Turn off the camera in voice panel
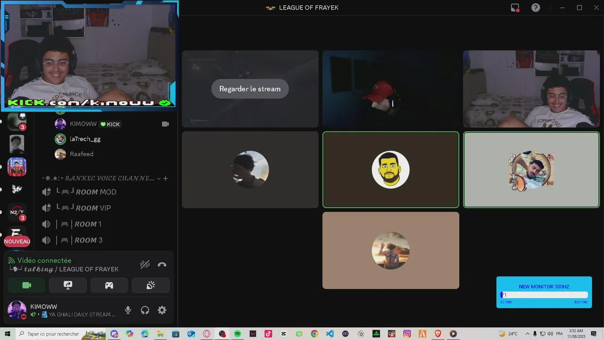Screen dimensions: 604x340 coord(26,285)
